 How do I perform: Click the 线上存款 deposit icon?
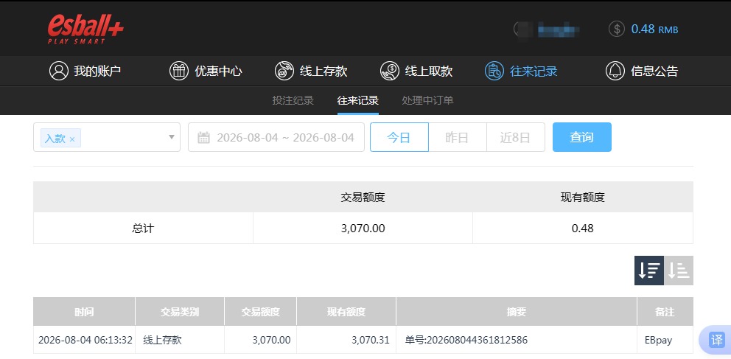click(x=284, y=71)
